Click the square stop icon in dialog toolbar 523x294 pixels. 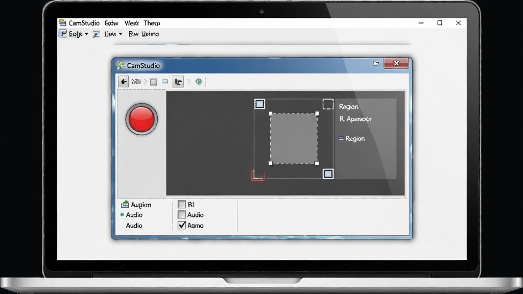click(x=153, y=82)
